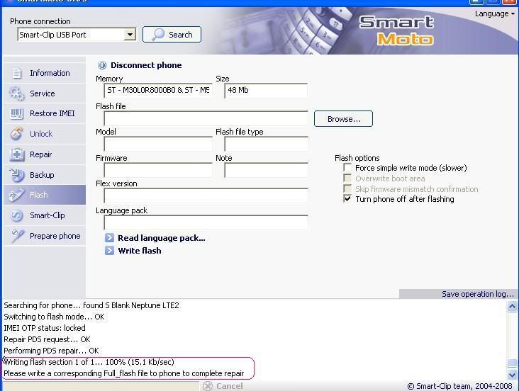The width and height of the screenshot is (519, 391).
Task: Click the Flex version field
Action: point(206,195)
